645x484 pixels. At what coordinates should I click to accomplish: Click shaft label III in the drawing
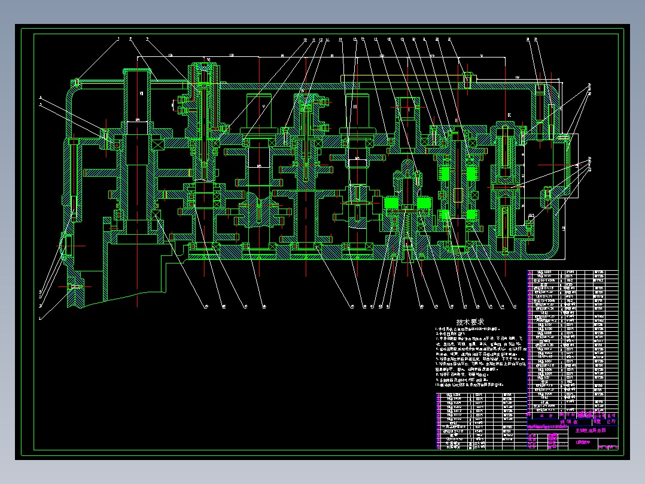pos(355,107)
